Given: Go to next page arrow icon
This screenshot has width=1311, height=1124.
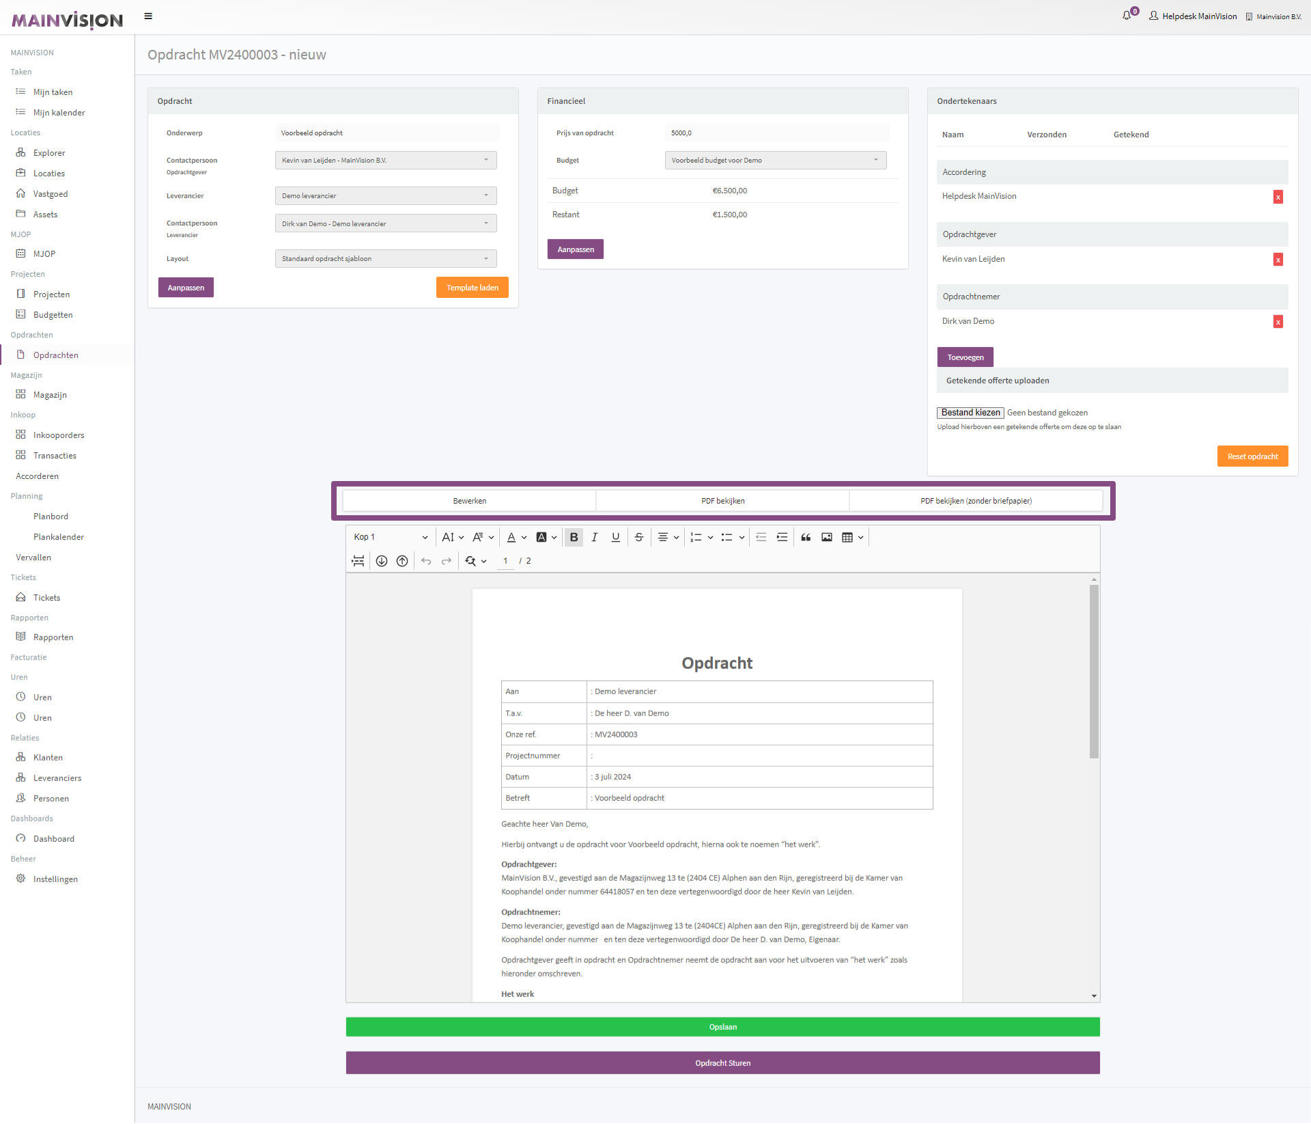Looking at the screenshot, I should (382, 561).
